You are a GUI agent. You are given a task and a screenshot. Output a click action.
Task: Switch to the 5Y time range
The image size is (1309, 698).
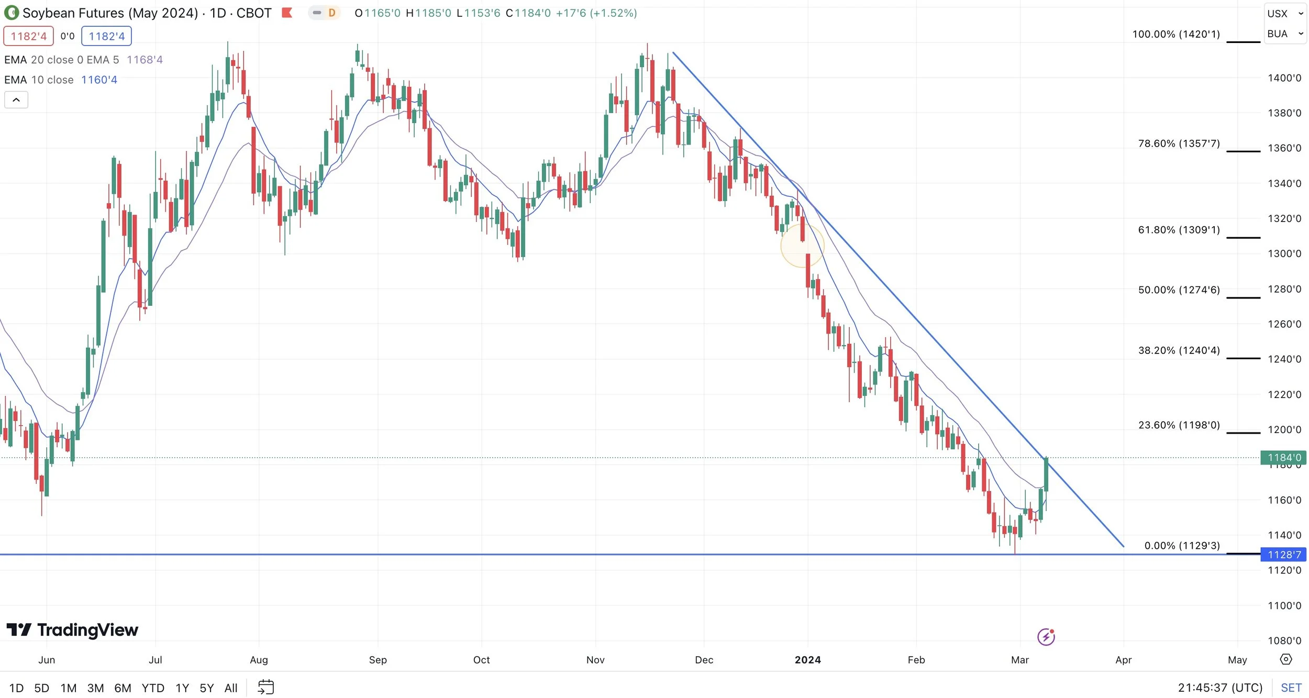(206, 688)
